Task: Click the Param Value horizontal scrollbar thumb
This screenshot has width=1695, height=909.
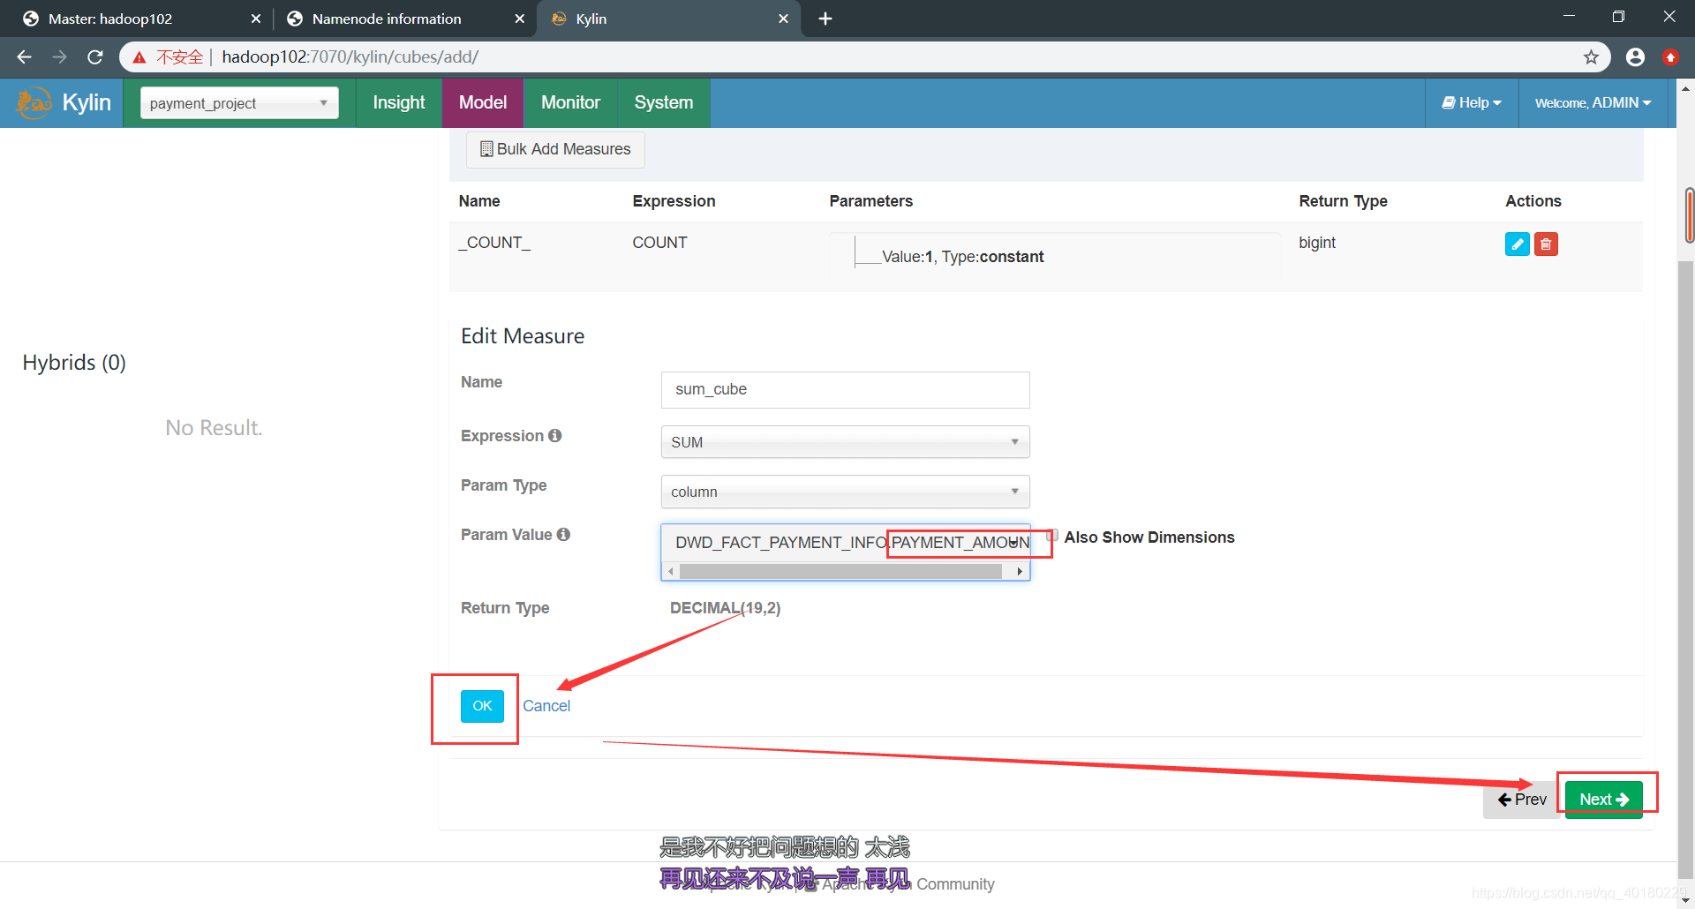Action: [840, 572]
